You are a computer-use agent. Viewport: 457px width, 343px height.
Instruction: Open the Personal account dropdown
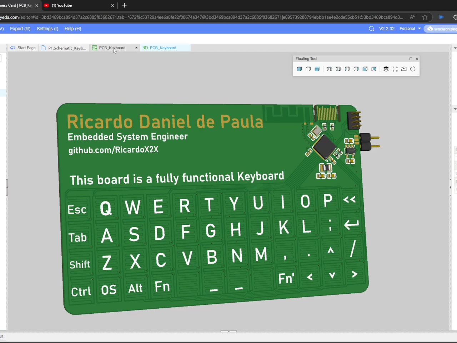[x=410, y=29]
